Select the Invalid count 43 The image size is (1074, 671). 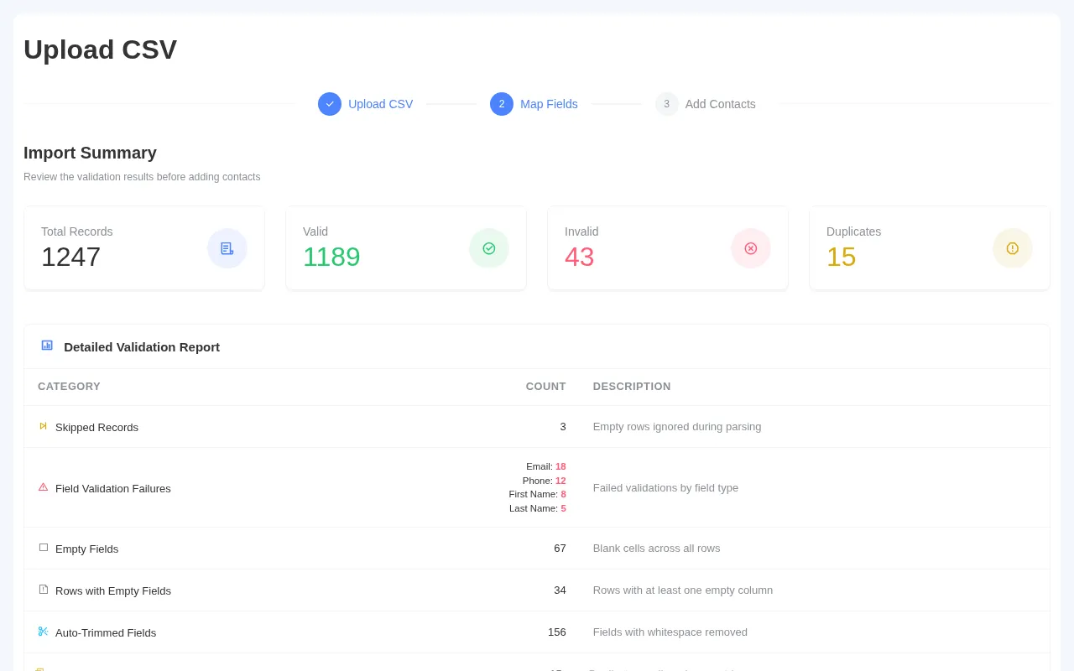coord(579,257)
